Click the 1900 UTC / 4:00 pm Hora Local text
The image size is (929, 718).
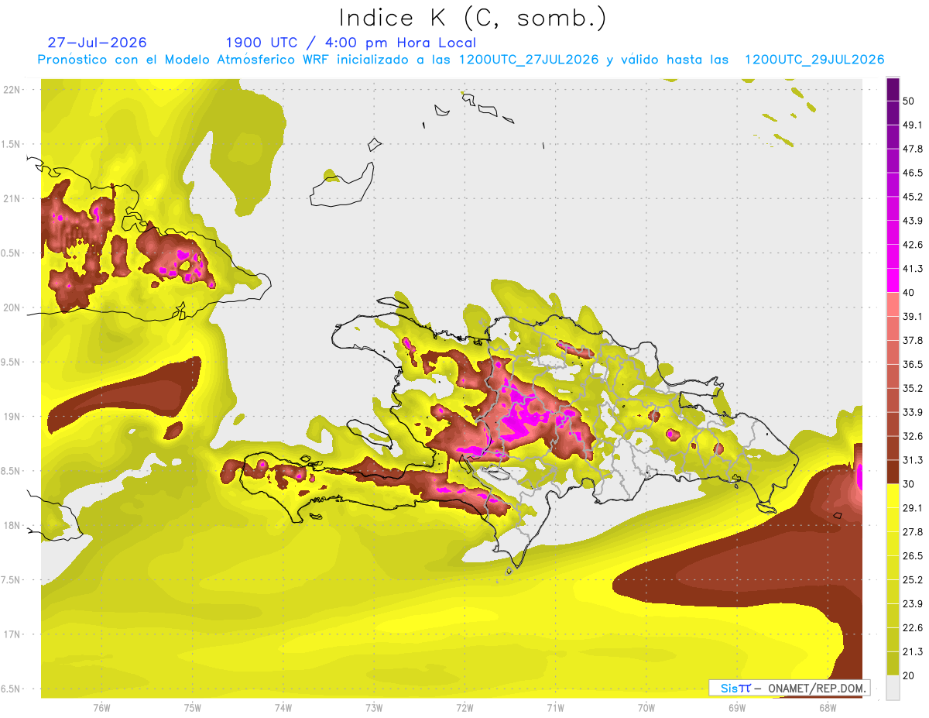[x=351, y=43]
